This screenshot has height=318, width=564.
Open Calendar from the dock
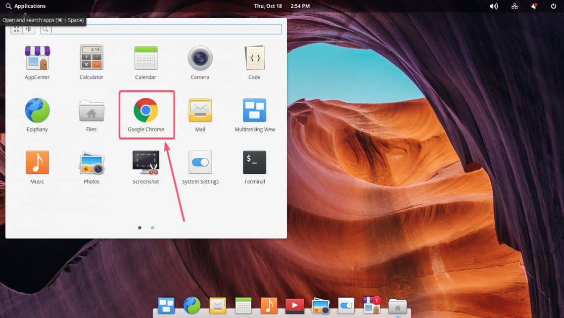coord(243,306)
